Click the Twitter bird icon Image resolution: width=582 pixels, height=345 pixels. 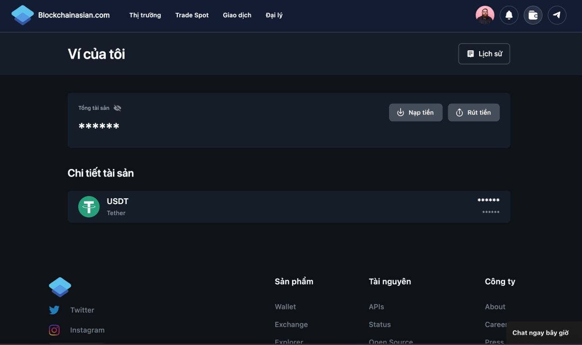click(54, 310)
